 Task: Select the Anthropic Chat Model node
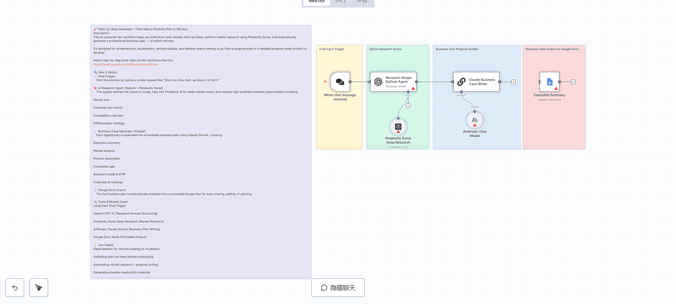click(x=474, y=120)
